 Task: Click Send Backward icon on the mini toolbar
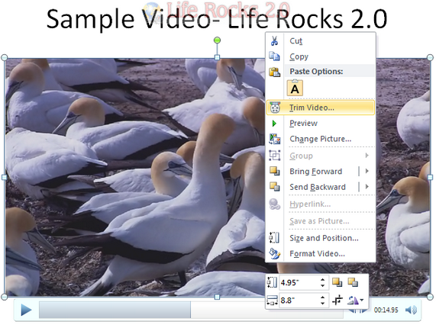pyautogui.click(x=353, y=282)
